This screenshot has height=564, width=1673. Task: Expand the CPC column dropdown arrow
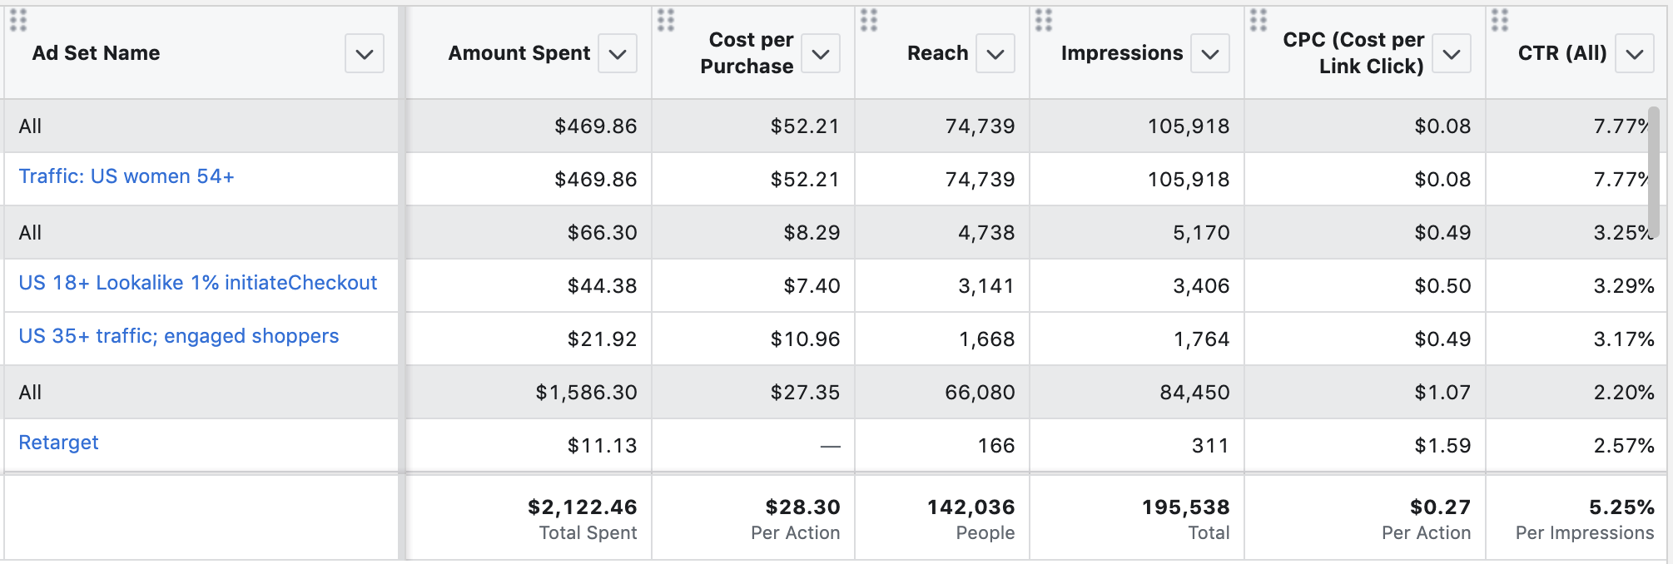click(1451, 54)
